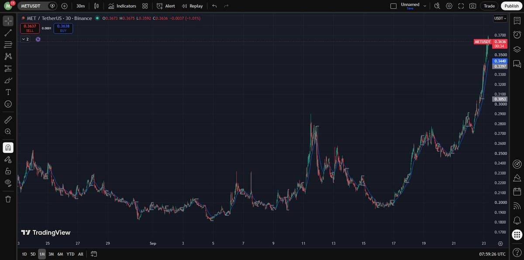The image size is (524, 260).
Task: Click the METUSDT symbol search box
Action: pos(38,6)
